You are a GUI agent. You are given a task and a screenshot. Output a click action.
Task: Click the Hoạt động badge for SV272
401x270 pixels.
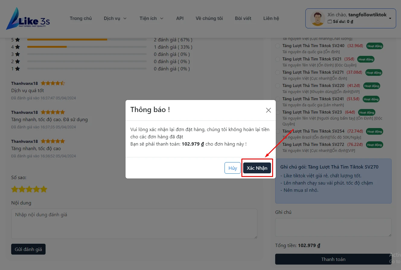375,145
